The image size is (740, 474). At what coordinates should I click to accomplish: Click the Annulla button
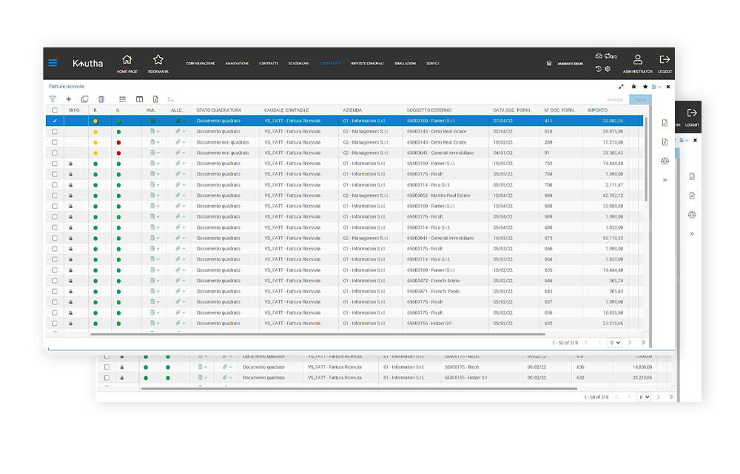[x=615, y=99]
